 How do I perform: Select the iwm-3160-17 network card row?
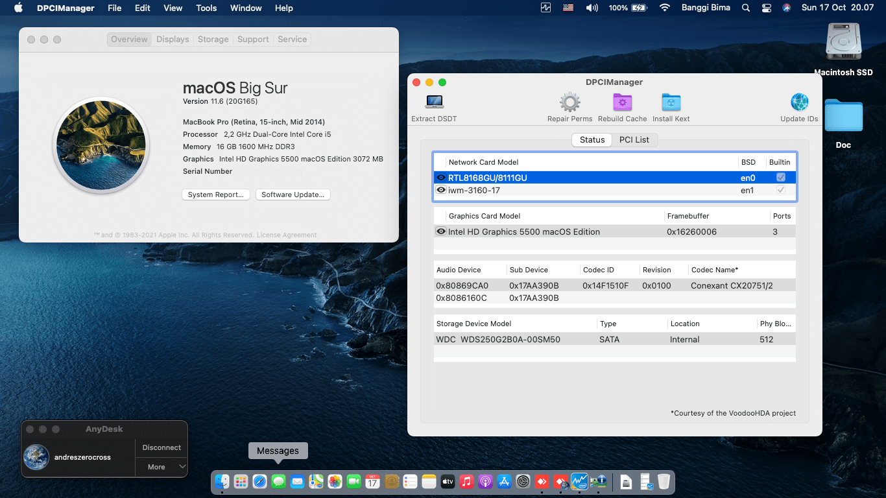[615, 190]
